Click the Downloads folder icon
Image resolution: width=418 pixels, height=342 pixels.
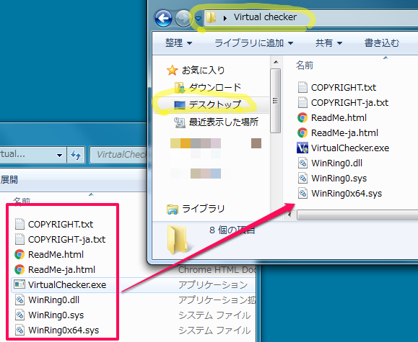click(180, 88)
